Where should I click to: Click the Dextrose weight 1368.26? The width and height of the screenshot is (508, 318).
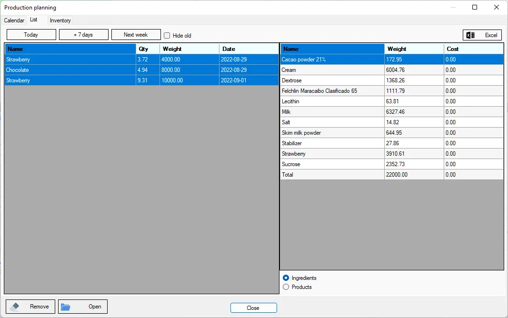pos(414,80)
